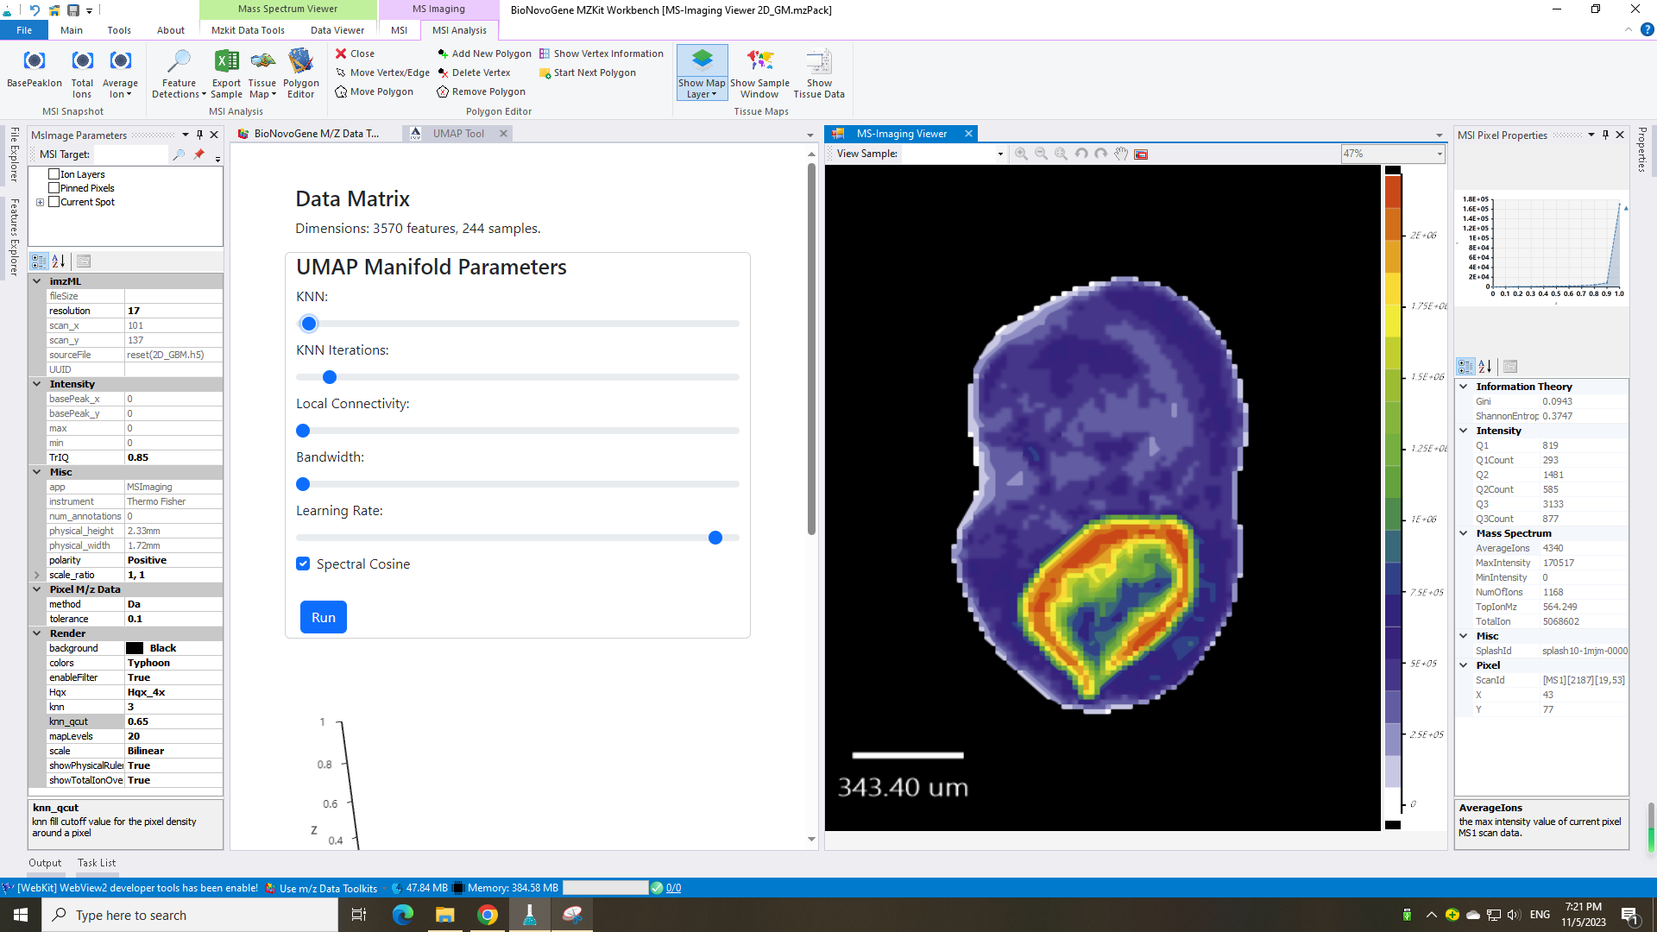The height and width of the screenshot is (932, 1657).
Task: Collapse the imzML property group
Action: [37, 281]
